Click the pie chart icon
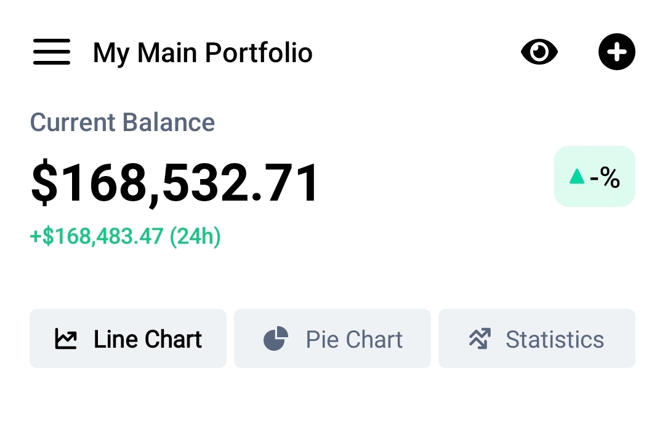Viewport: 665px width, 424px height. pyautogui.click(x=275, y=339)
